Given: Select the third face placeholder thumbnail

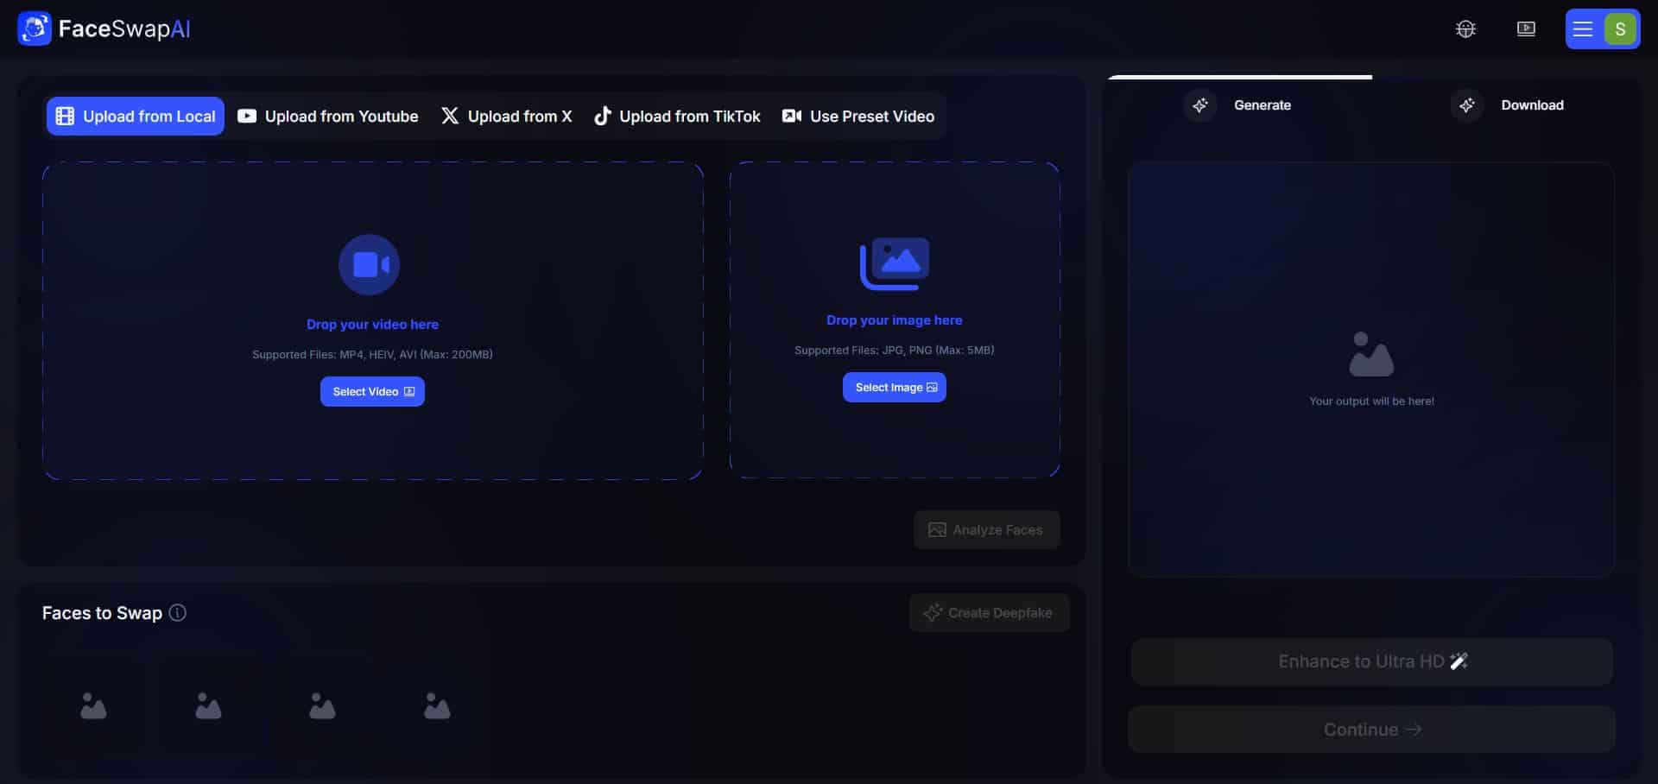Looking at the screenshot, I should point(322,706).
